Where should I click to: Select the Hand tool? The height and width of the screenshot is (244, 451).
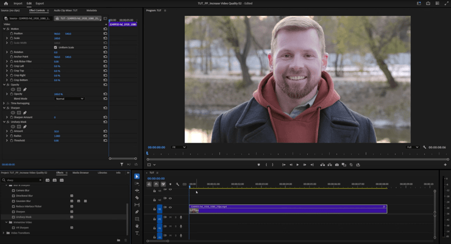click(x=137, y=226)
